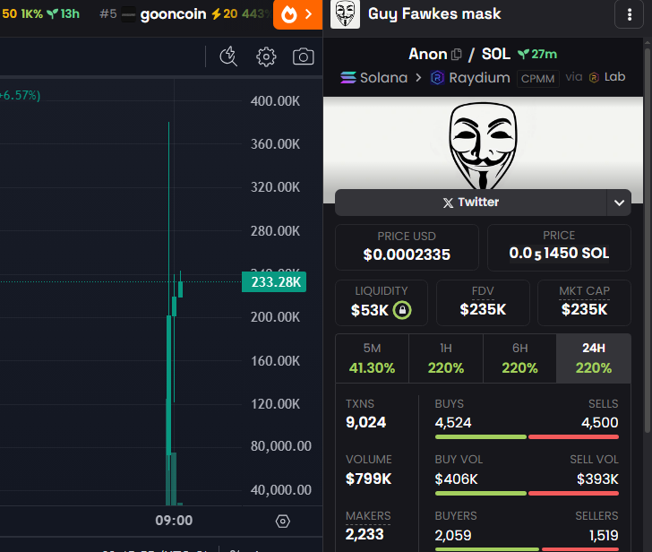Click the Guy Fawkes mask title text
This screenshot has height=552, width=652.
point(434,14)
